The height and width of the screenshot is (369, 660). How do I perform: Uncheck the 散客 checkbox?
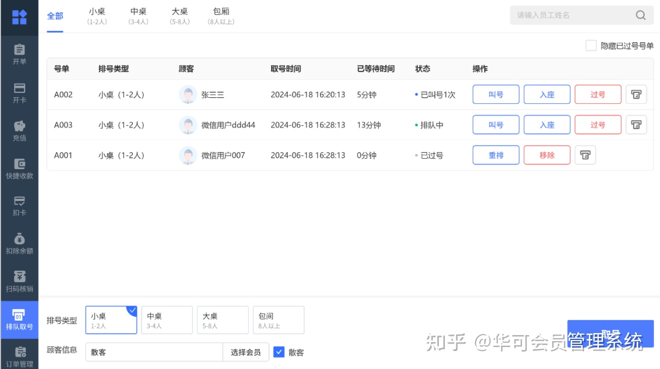coord(279,352)
